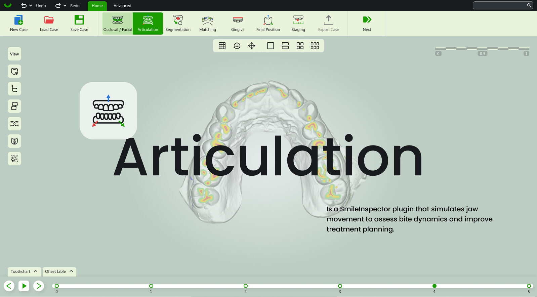Jump to stage 2 on the timeline

[x=246, y=286]
